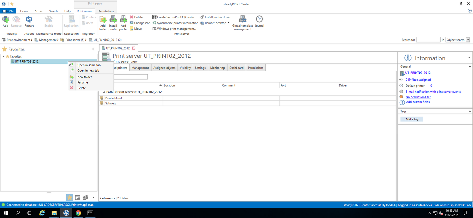Image resolution: width=473 pixels, height=218 pixels.
Task: Click the Add custom fields link
Action: pyautogui.click(x=418, y=102)
